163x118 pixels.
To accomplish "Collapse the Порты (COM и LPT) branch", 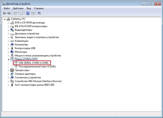I will 8,59.
